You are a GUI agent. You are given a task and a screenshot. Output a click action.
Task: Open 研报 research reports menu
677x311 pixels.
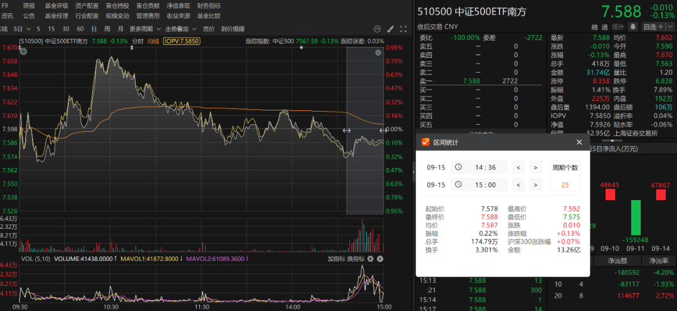[29, 6]
